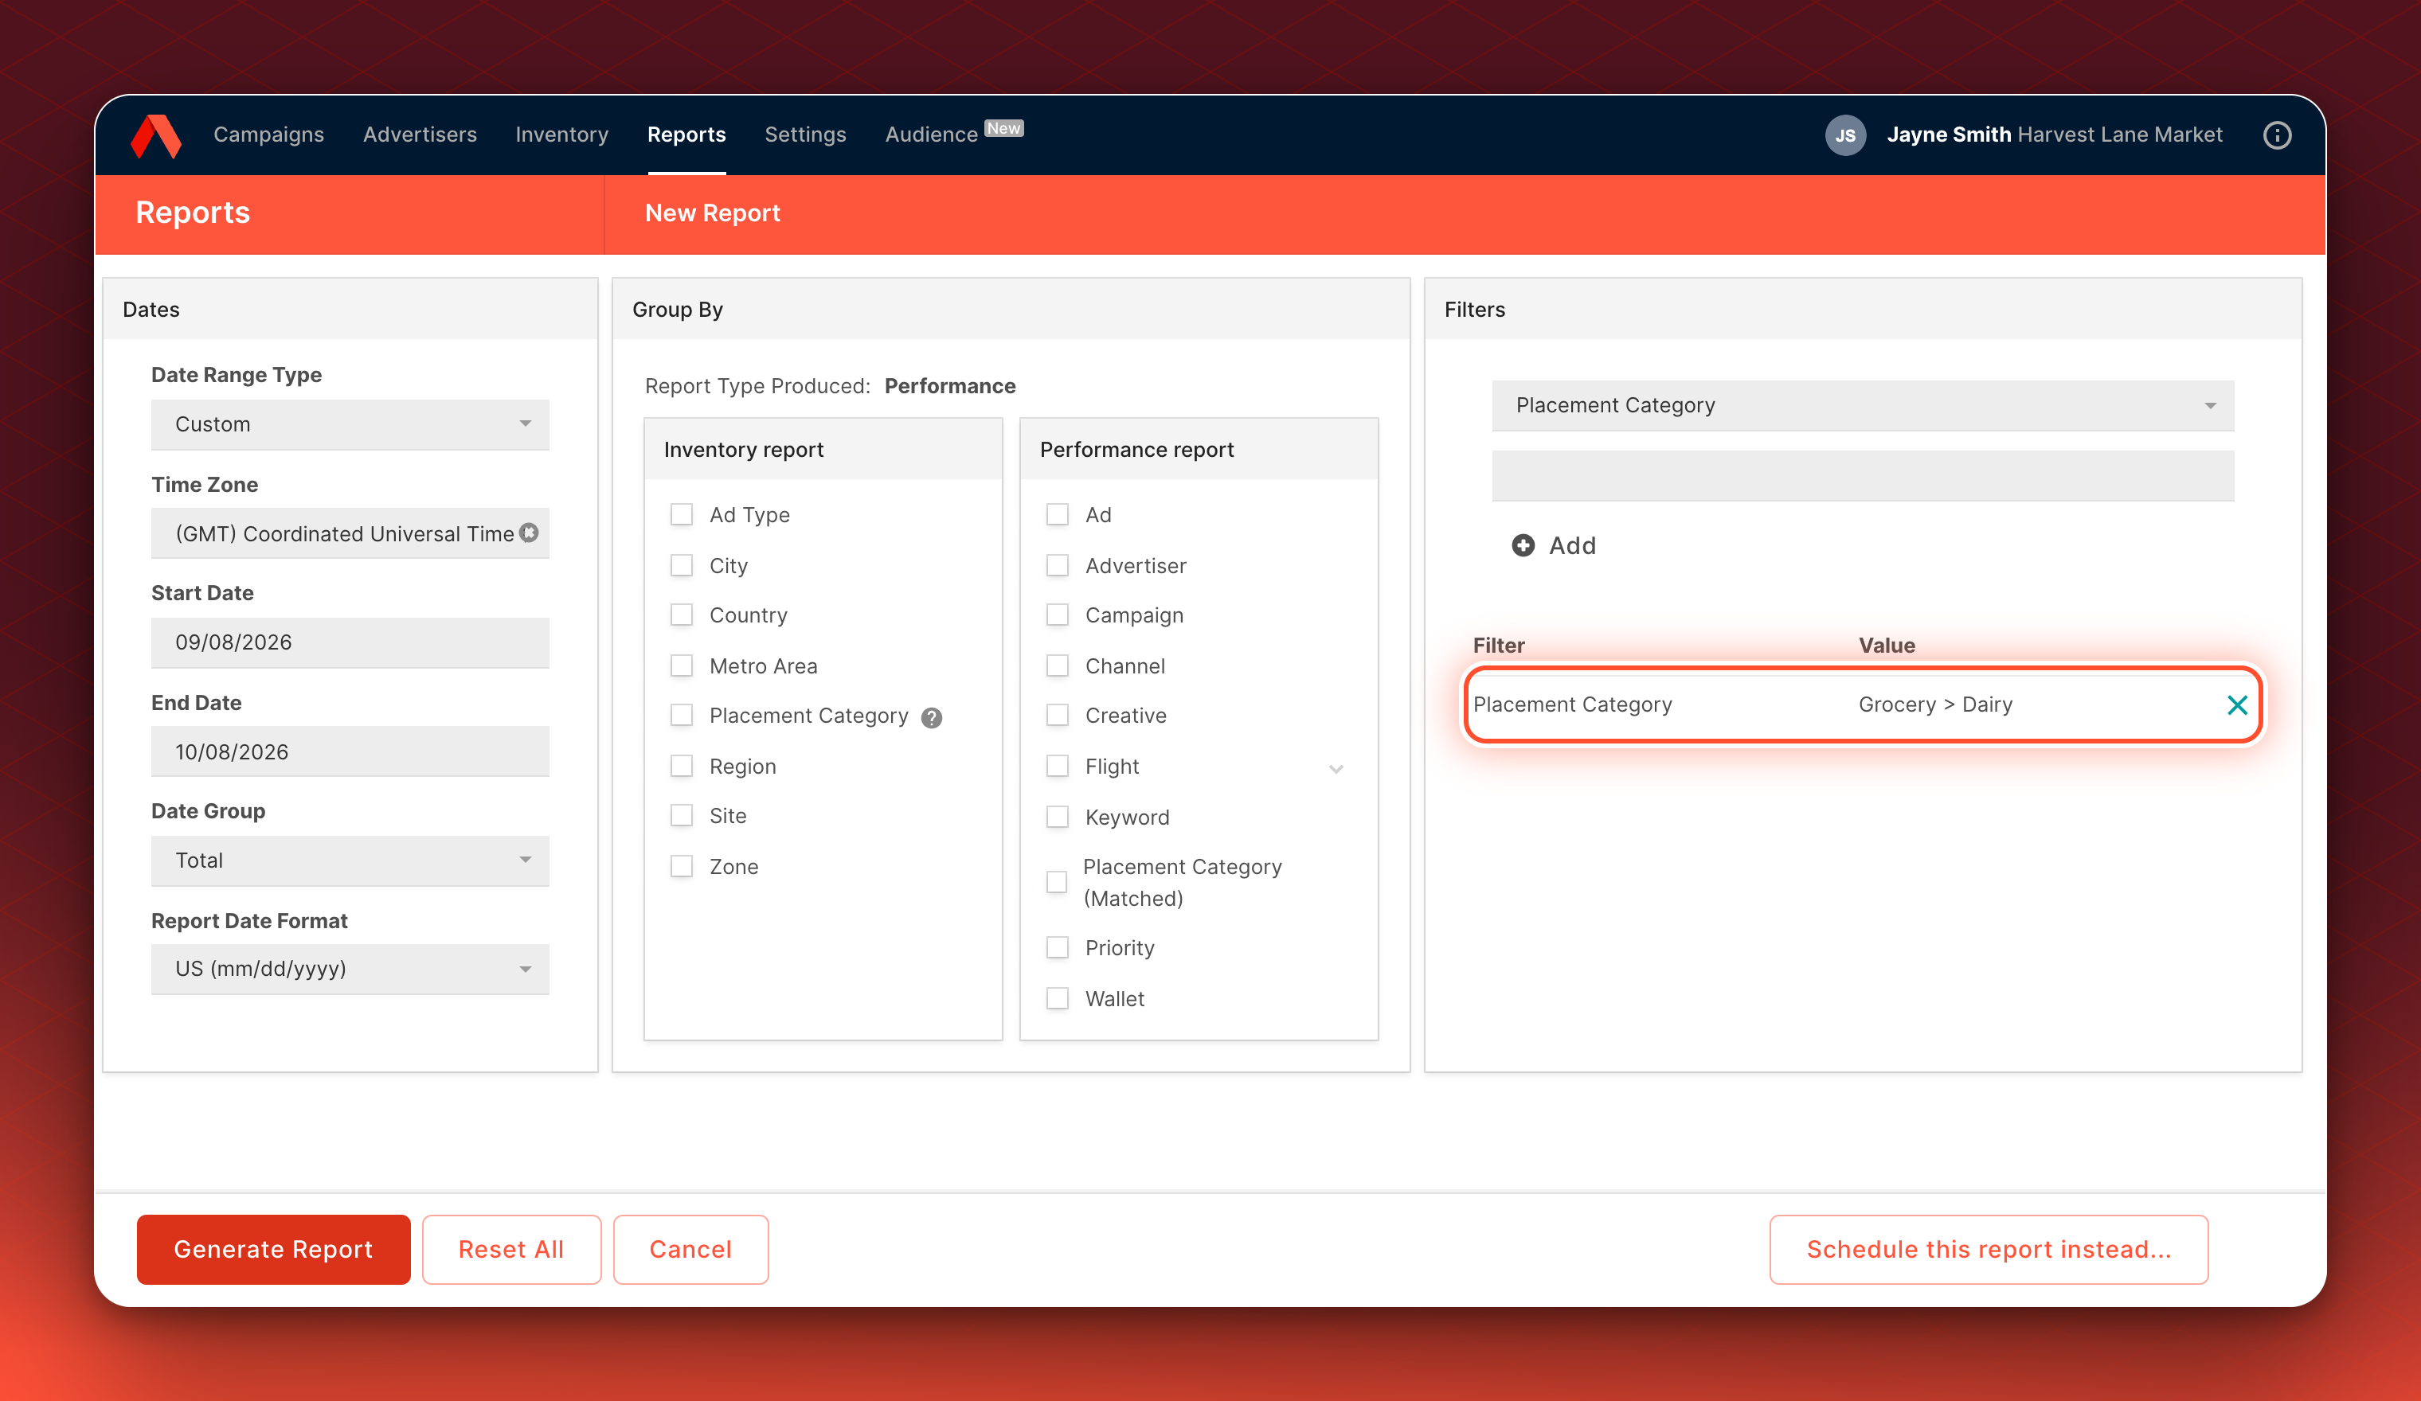Toggle the Region checkbox
Screen dimensions: 2421x1401
pyautogui.click(x=681, y=767)
